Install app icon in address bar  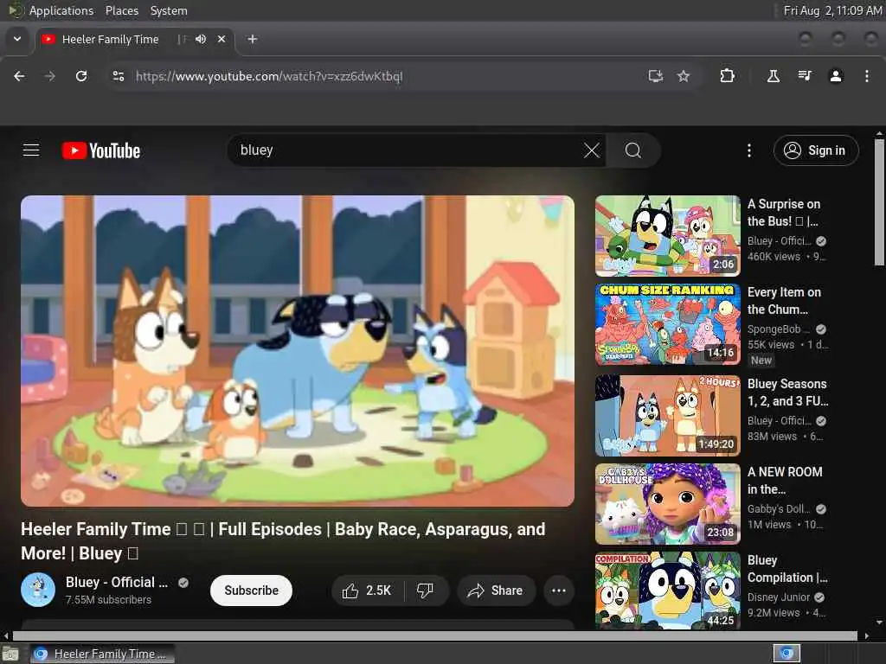point(656,76)
